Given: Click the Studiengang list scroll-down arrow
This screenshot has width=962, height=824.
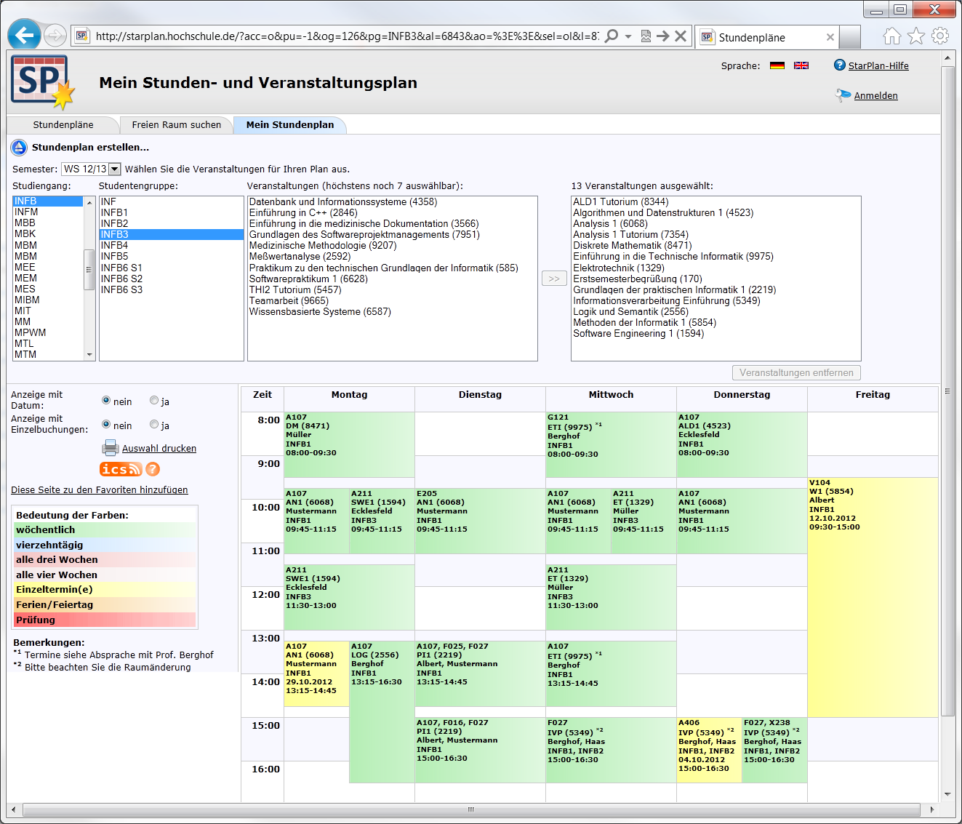Looking at the screenshot, I should [x=89, y=355].
